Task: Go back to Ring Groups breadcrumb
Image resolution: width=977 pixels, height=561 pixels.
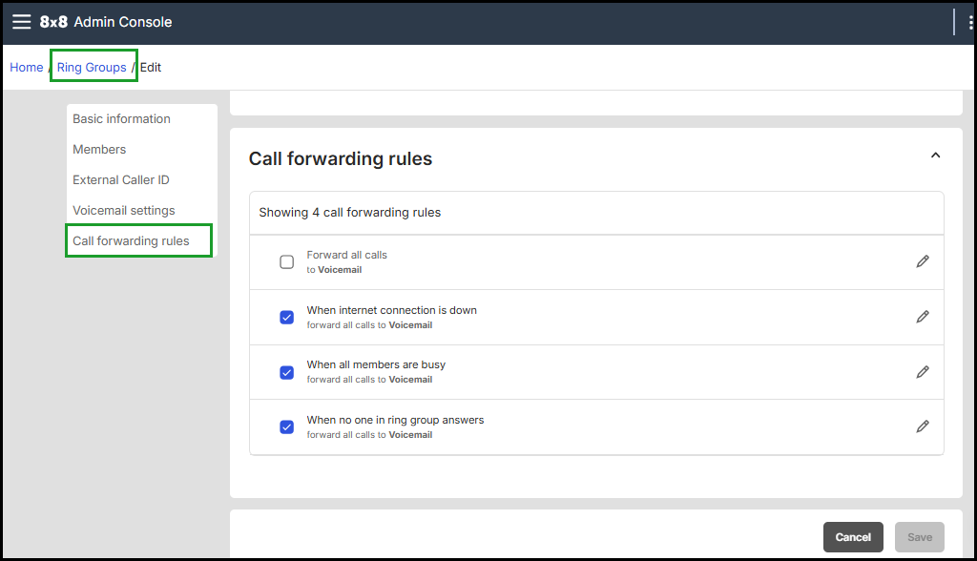Action: [x=92, y=68]
